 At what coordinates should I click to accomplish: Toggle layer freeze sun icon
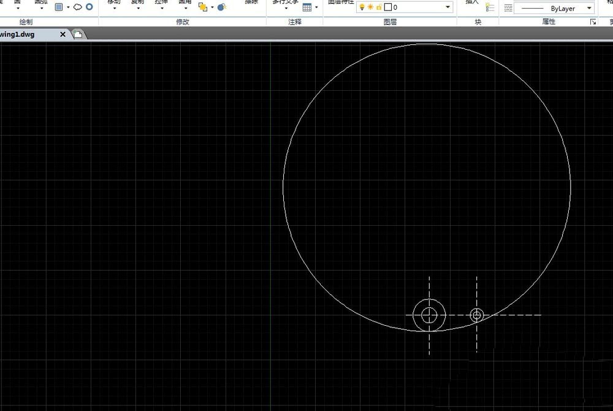pos(370,7)
